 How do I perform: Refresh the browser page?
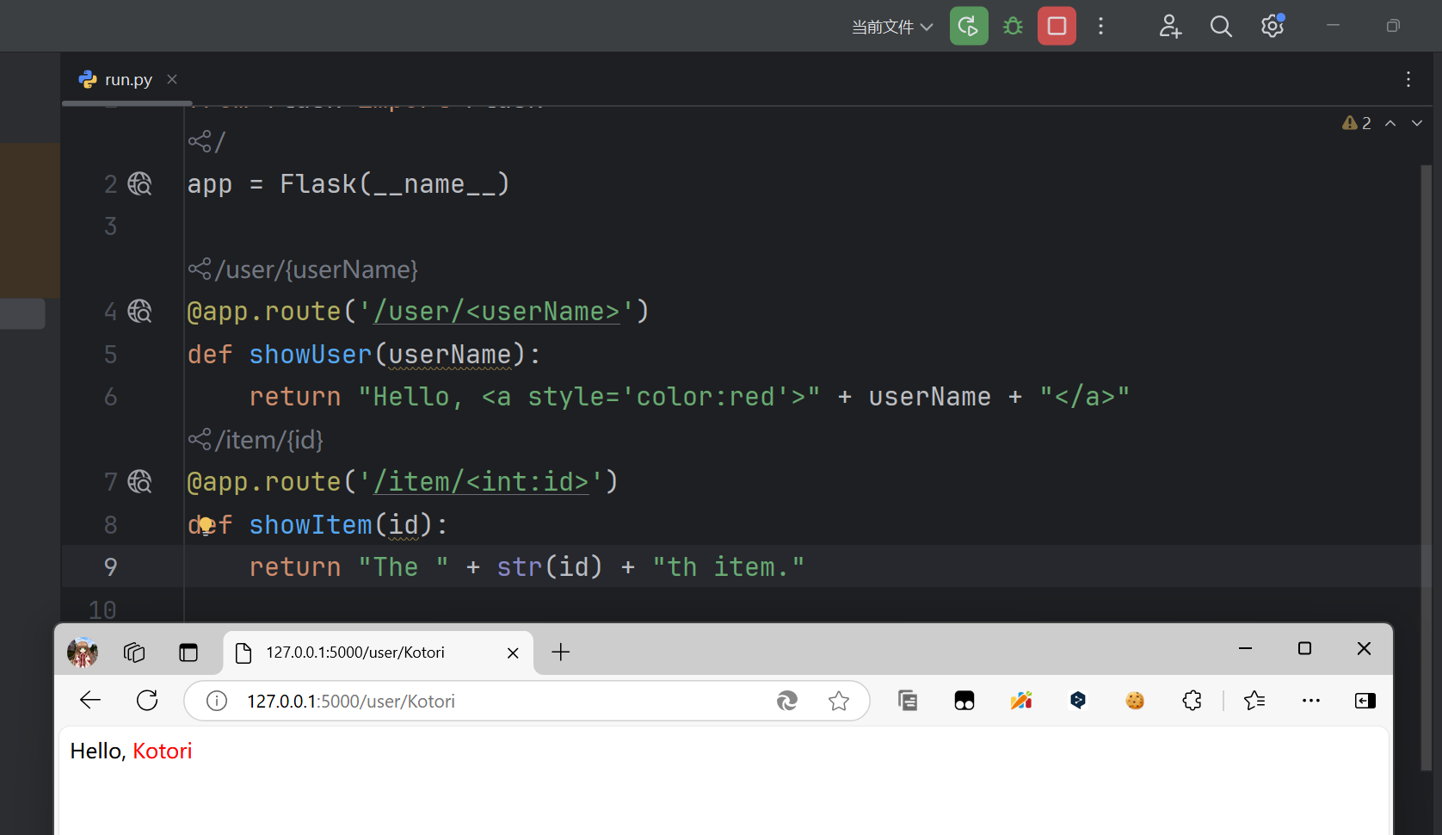(x=147, y=701)
